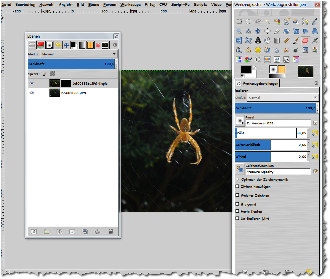The image size is (330, 279).
Task: Duplicate the selected layer
Action: [85, 232]
